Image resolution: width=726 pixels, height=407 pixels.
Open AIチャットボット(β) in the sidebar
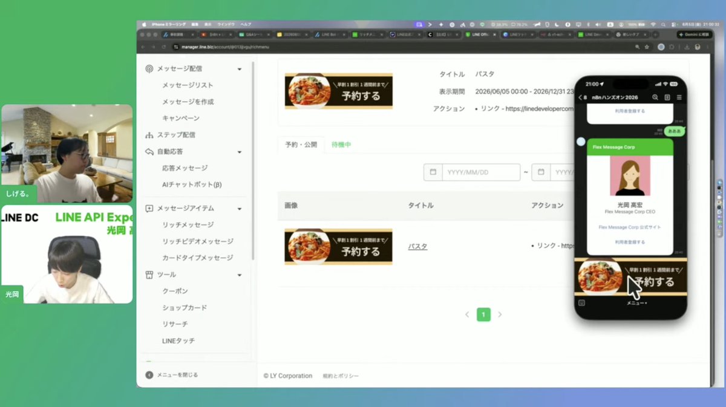click(192, 184)
